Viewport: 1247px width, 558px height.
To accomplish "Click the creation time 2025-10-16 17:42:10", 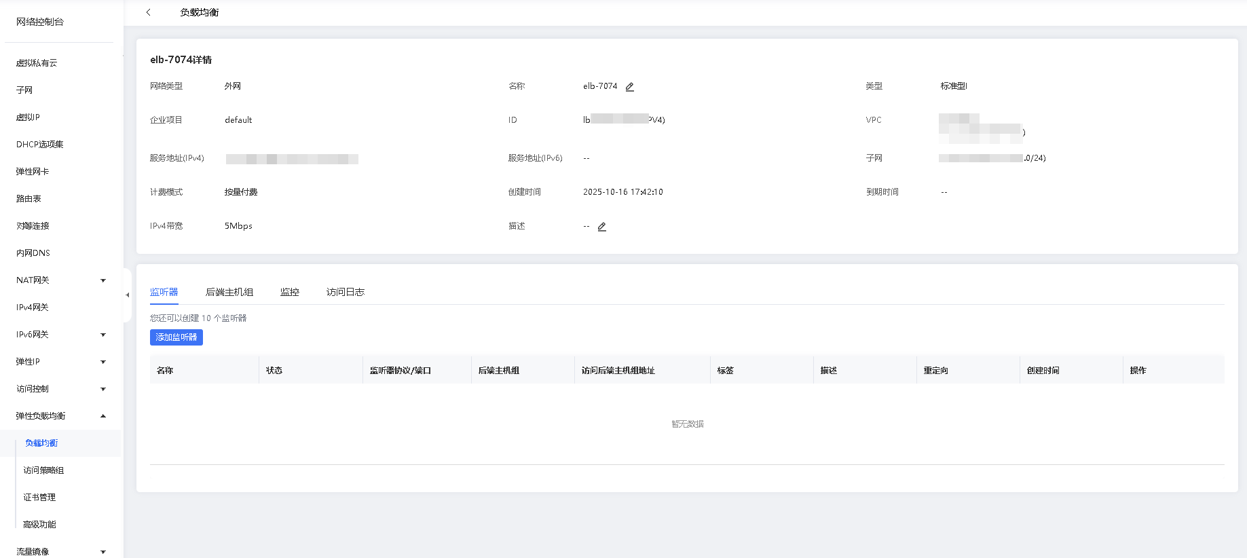I will tap(623, 192).
